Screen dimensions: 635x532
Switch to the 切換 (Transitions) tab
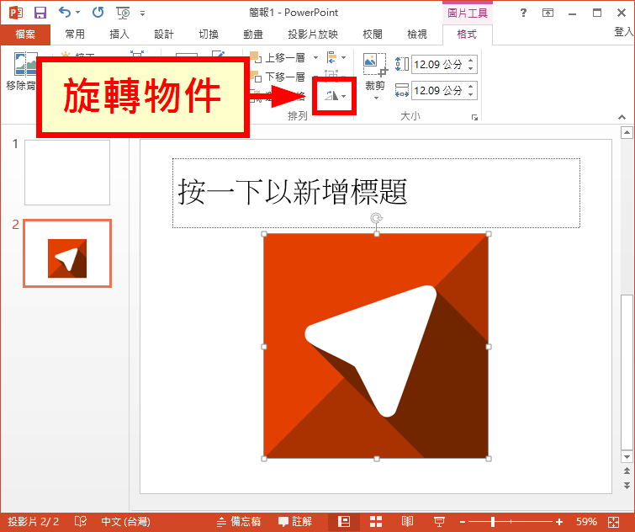(209, 35)
